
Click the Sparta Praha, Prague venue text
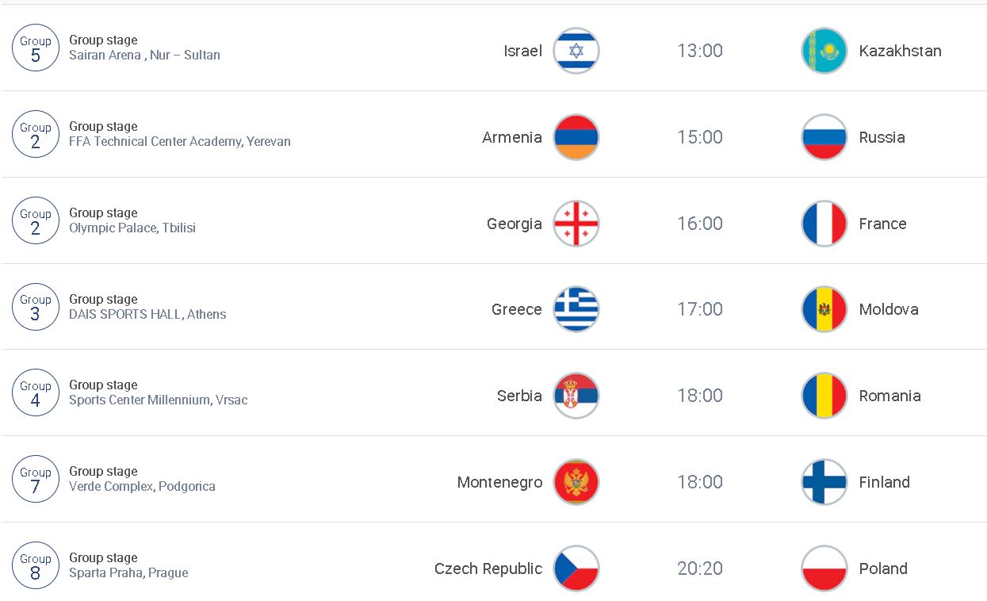(128, 573)
